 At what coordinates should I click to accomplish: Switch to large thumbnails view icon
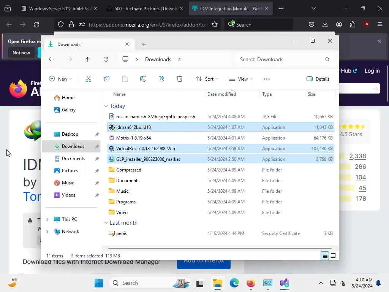coord(333,255)
